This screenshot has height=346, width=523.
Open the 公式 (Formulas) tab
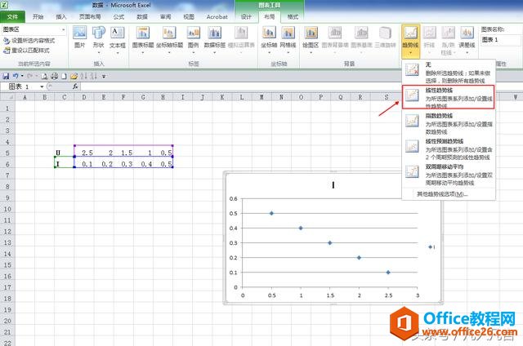point(118,16)
